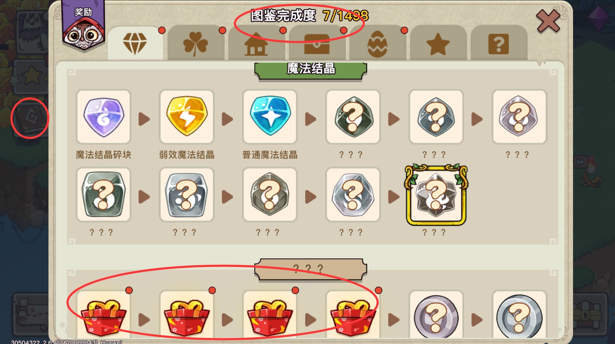Open the star tab
615x344 pixels.
point(438,43)
